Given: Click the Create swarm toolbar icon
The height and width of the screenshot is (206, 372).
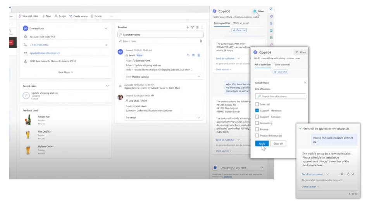Looking at the screenshot, I should (71, 16).
